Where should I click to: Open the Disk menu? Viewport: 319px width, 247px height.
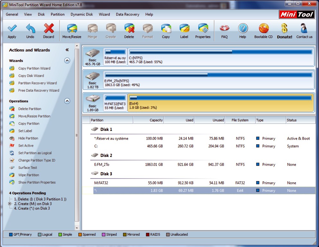pos(41,14)
